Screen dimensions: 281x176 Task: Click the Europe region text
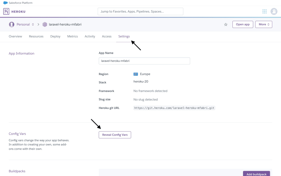(x=145, y=74)
